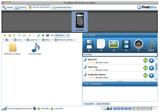Open the Sort Kind Asc dropdown
159x112 pixels.
tap(62, 35)
